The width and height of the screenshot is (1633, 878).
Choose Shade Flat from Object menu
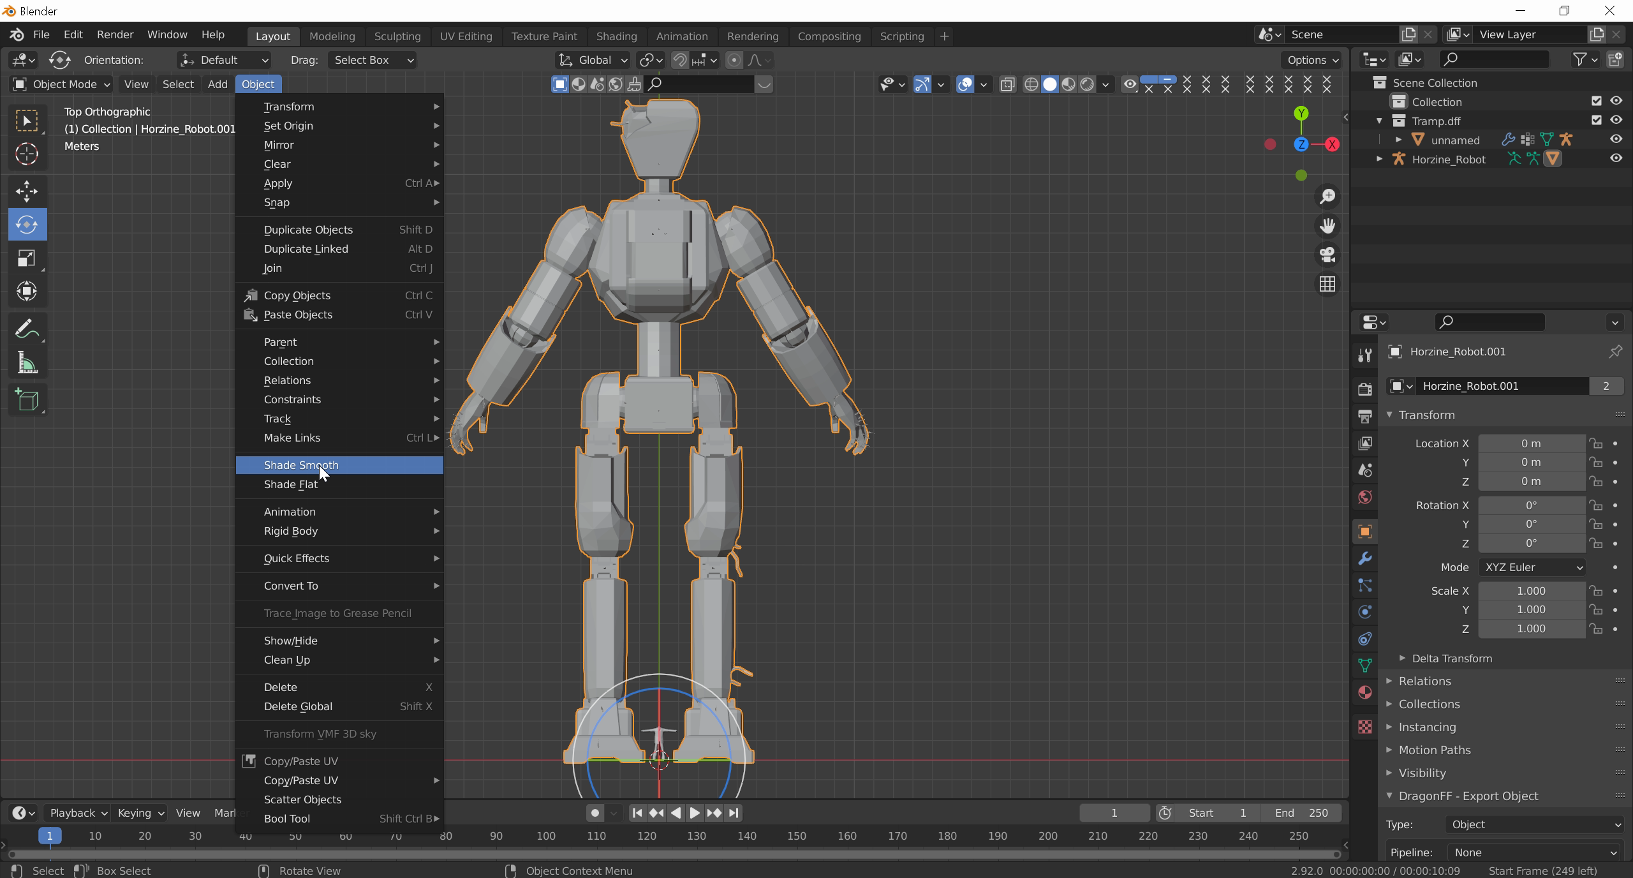[x=291, y=484]
